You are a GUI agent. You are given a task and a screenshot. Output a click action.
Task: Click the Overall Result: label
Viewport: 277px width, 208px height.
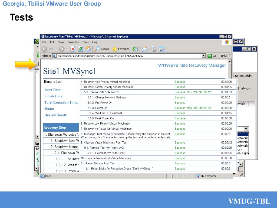click(x=56, y=115)
